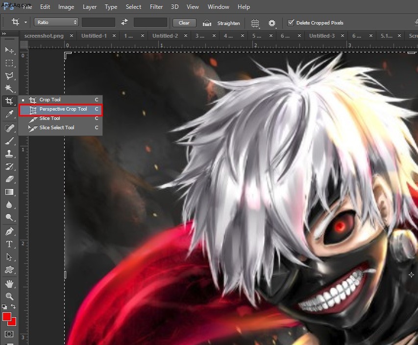Click the Straighten level icon
The image size is (418, 345).
click(x=207, y=23)
